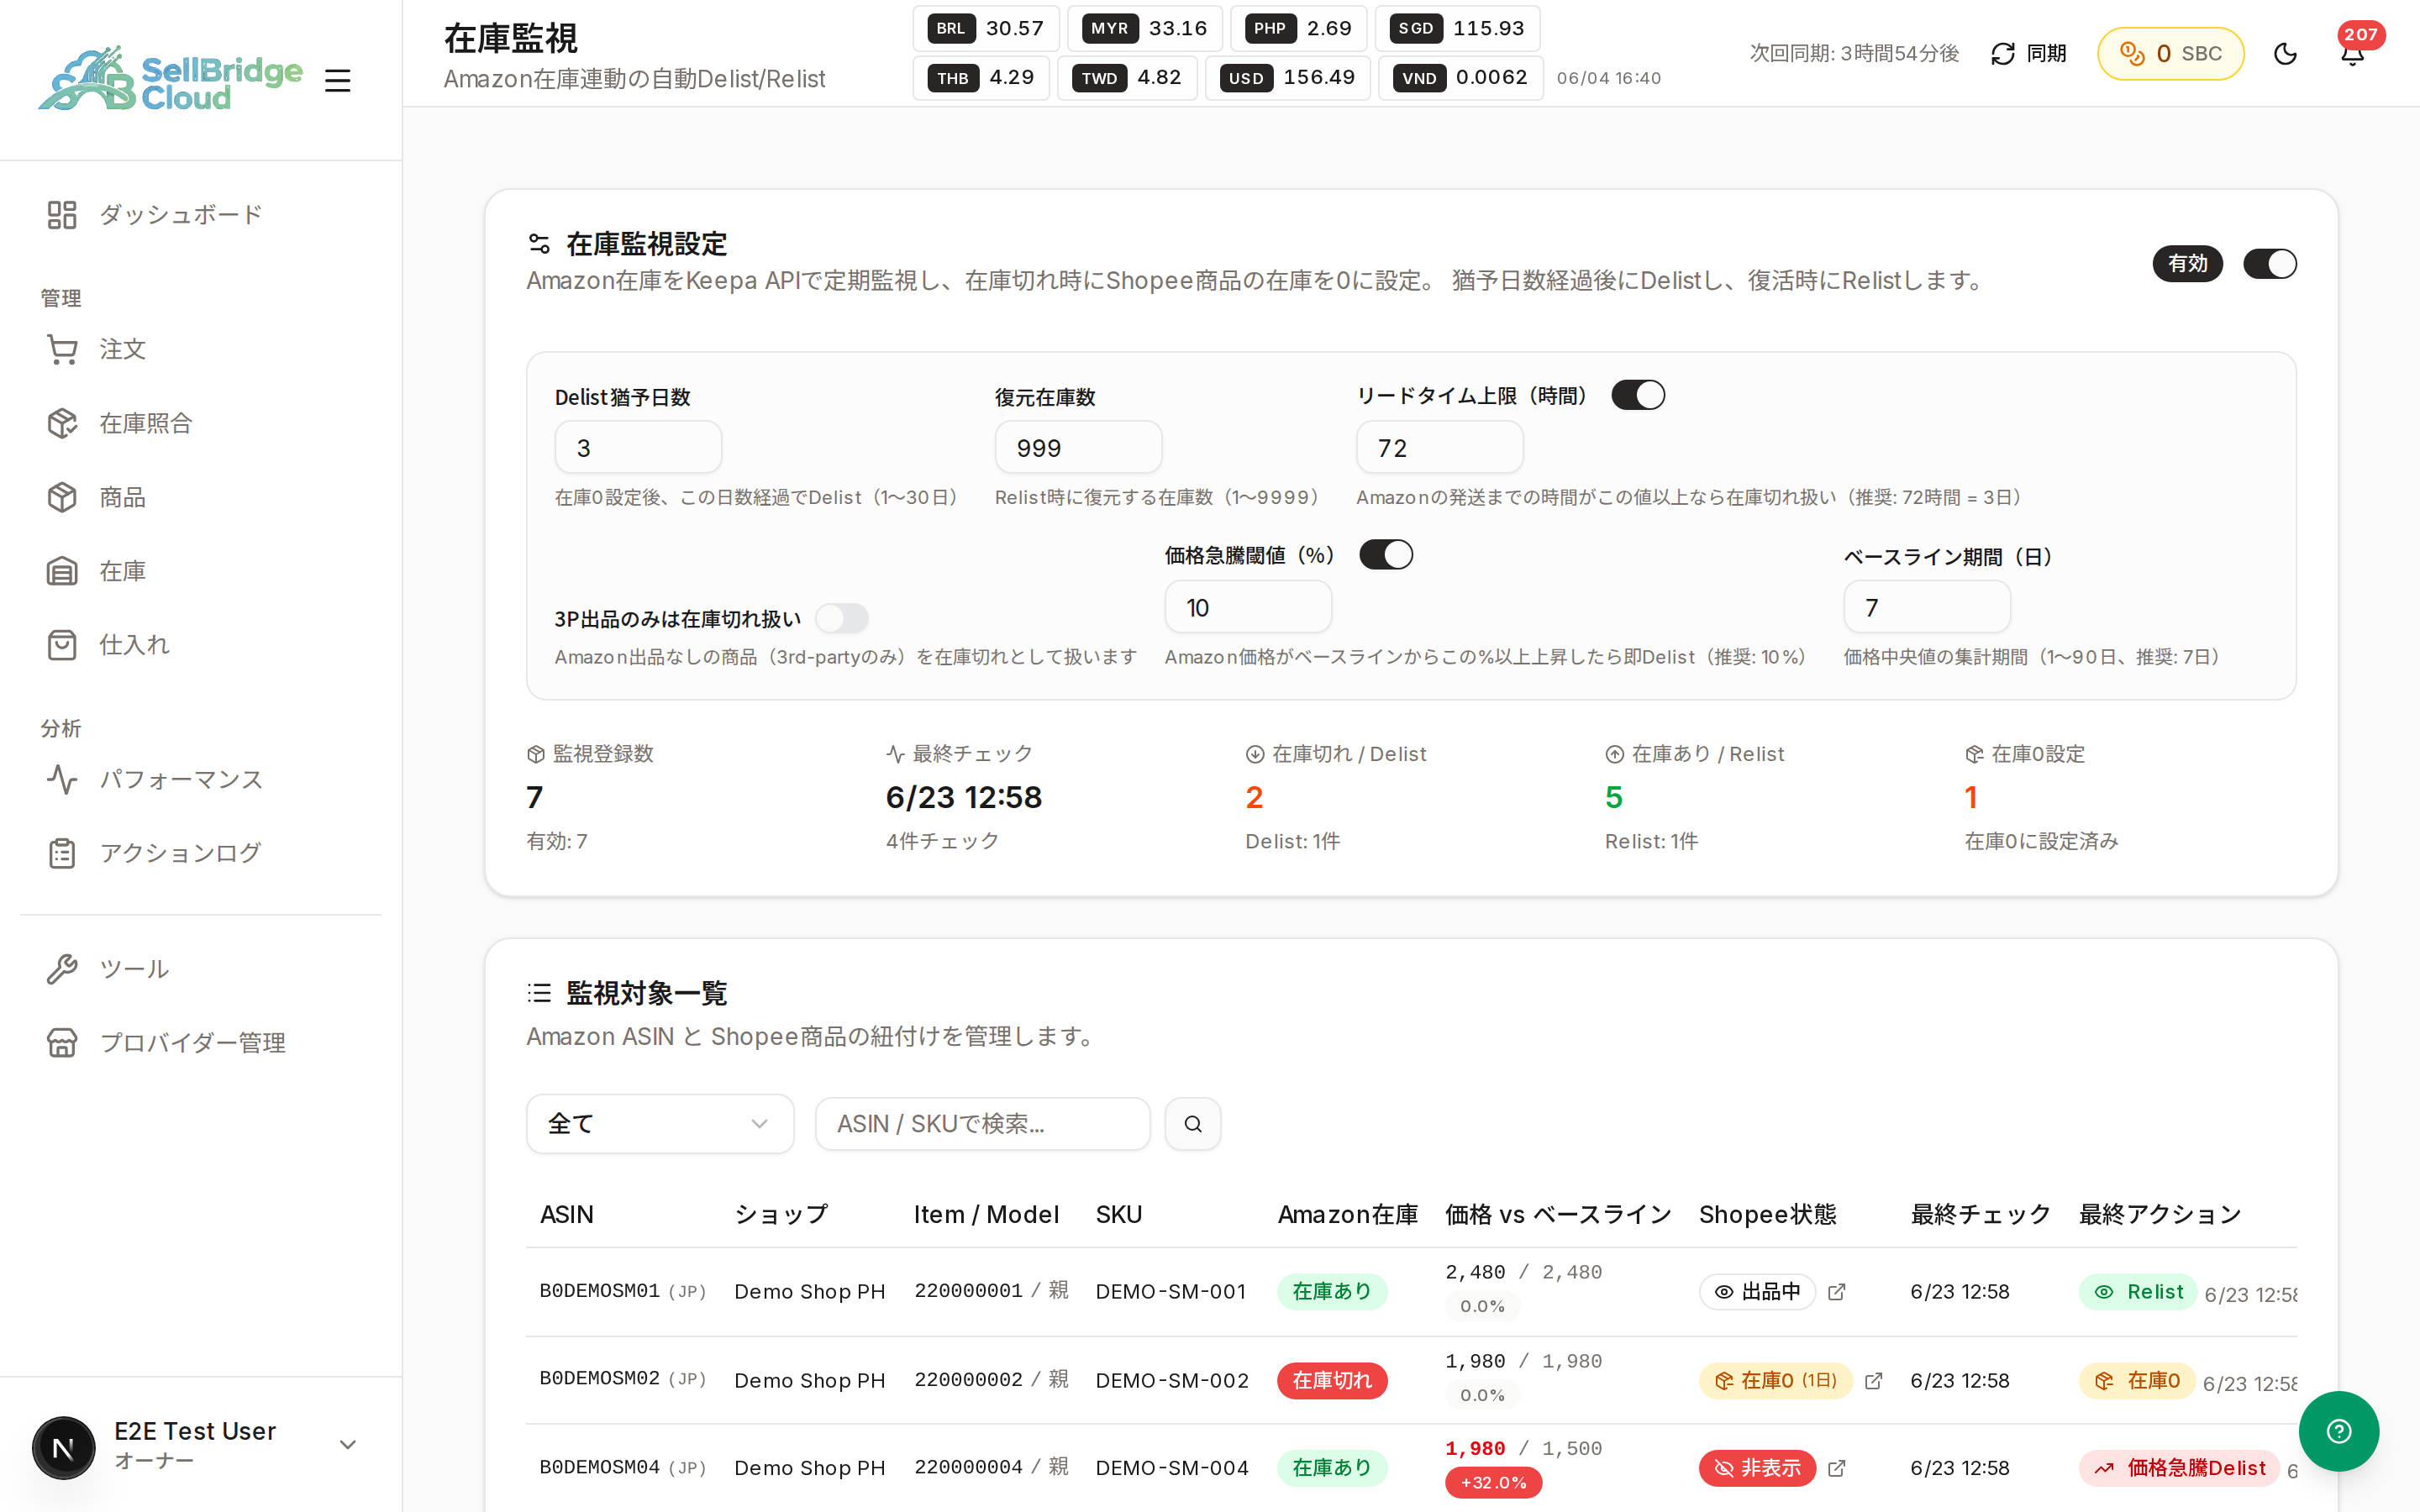Toggle 価格急騰閾値 switch
This screenshot has height=1512, width=2420.
(1386, 554)
